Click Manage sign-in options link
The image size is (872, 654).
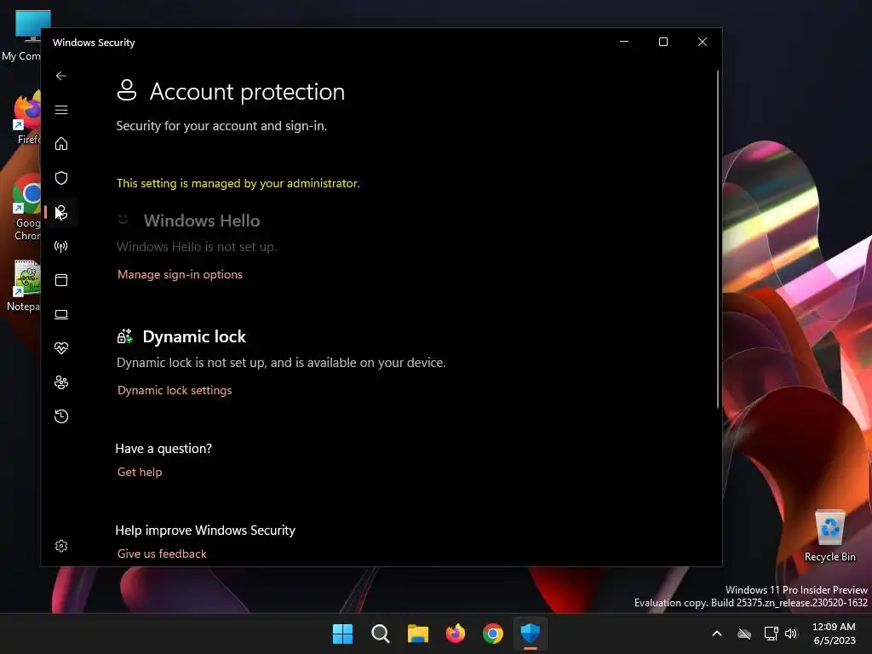(180, 275)
